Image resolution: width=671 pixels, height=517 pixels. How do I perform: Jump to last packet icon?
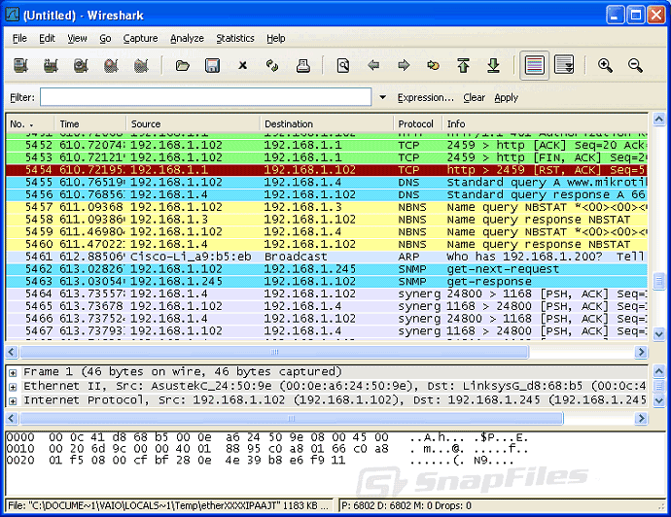tap(493, 65)
